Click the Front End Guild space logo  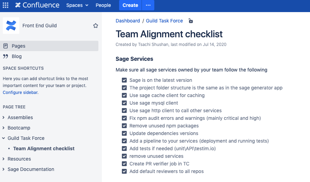[11, 26]
